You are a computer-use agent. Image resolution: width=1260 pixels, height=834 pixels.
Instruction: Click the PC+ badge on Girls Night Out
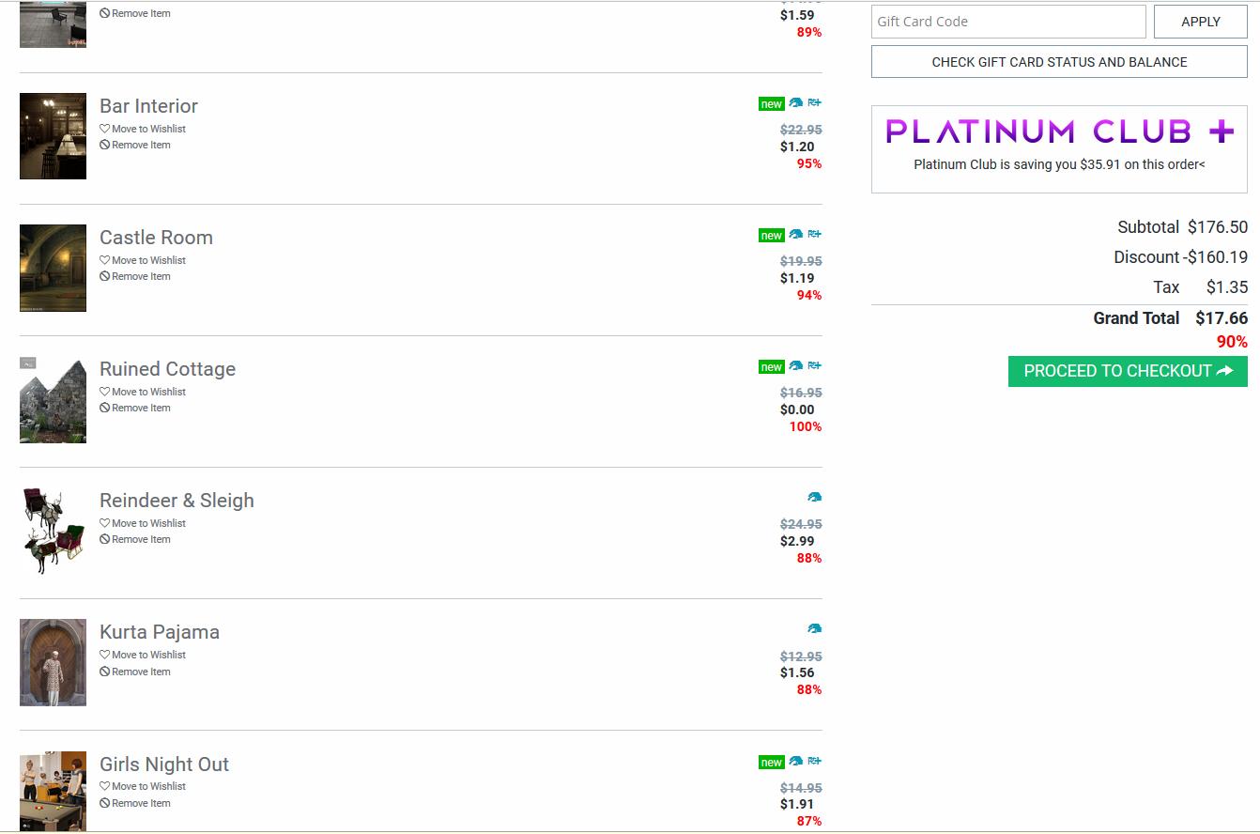tap(814, 761)
